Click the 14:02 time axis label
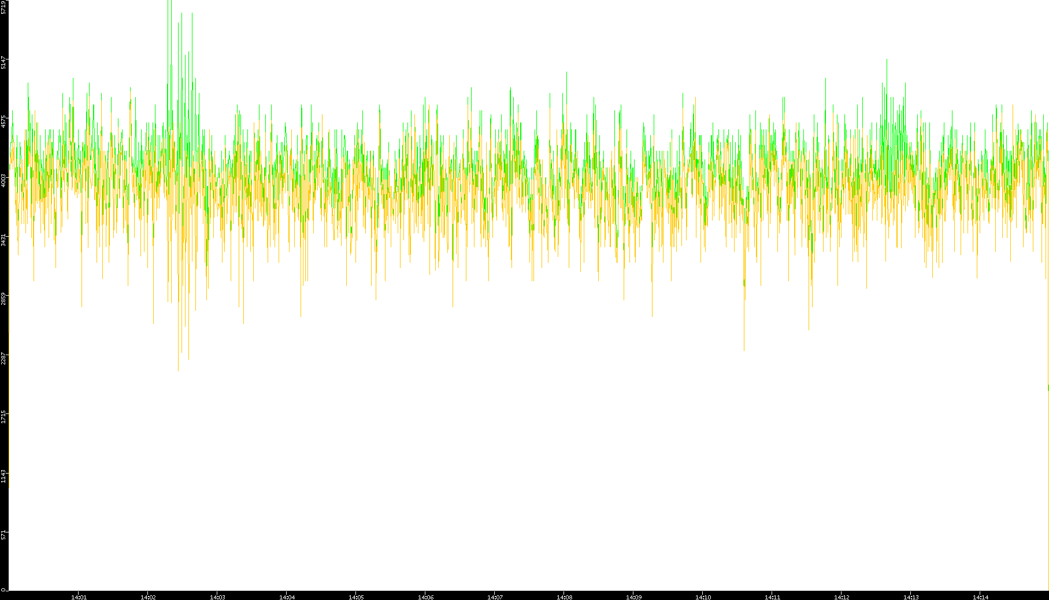Viewport: 1049px width, 600px height. pos(148,597)
